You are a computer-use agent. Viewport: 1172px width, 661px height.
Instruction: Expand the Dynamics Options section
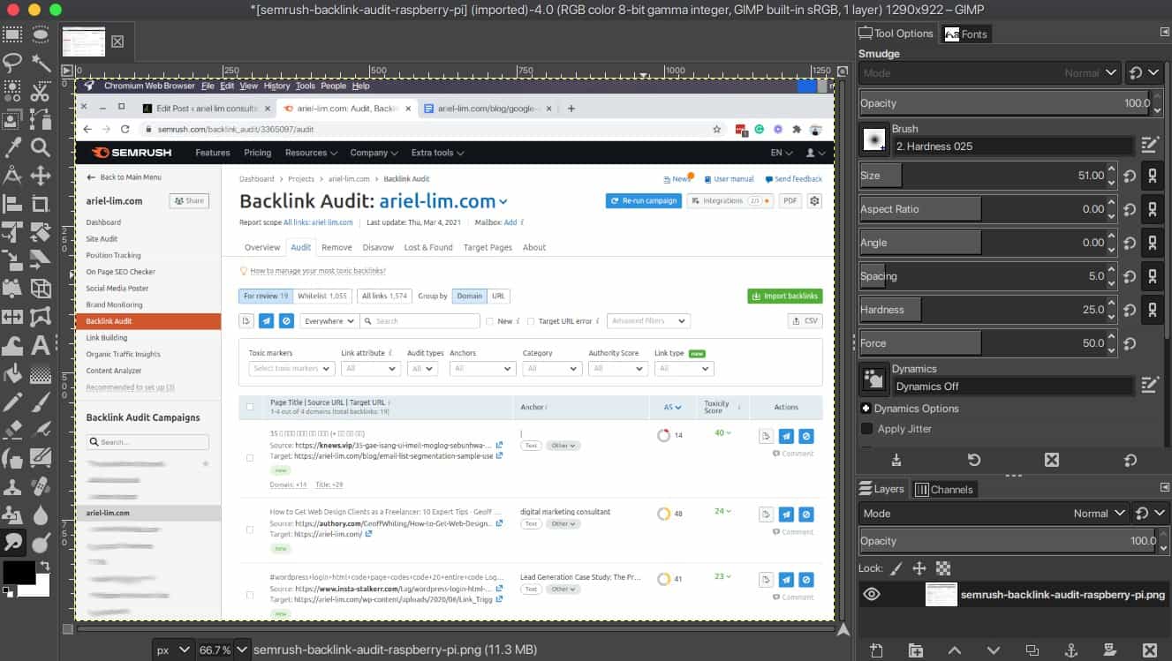866,409
